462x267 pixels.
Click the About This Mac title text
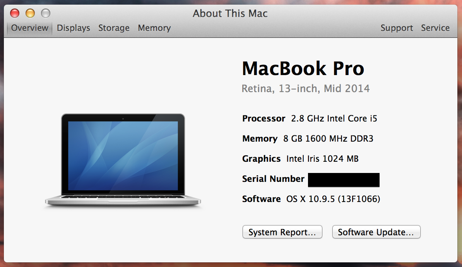[x=230, y=14]
